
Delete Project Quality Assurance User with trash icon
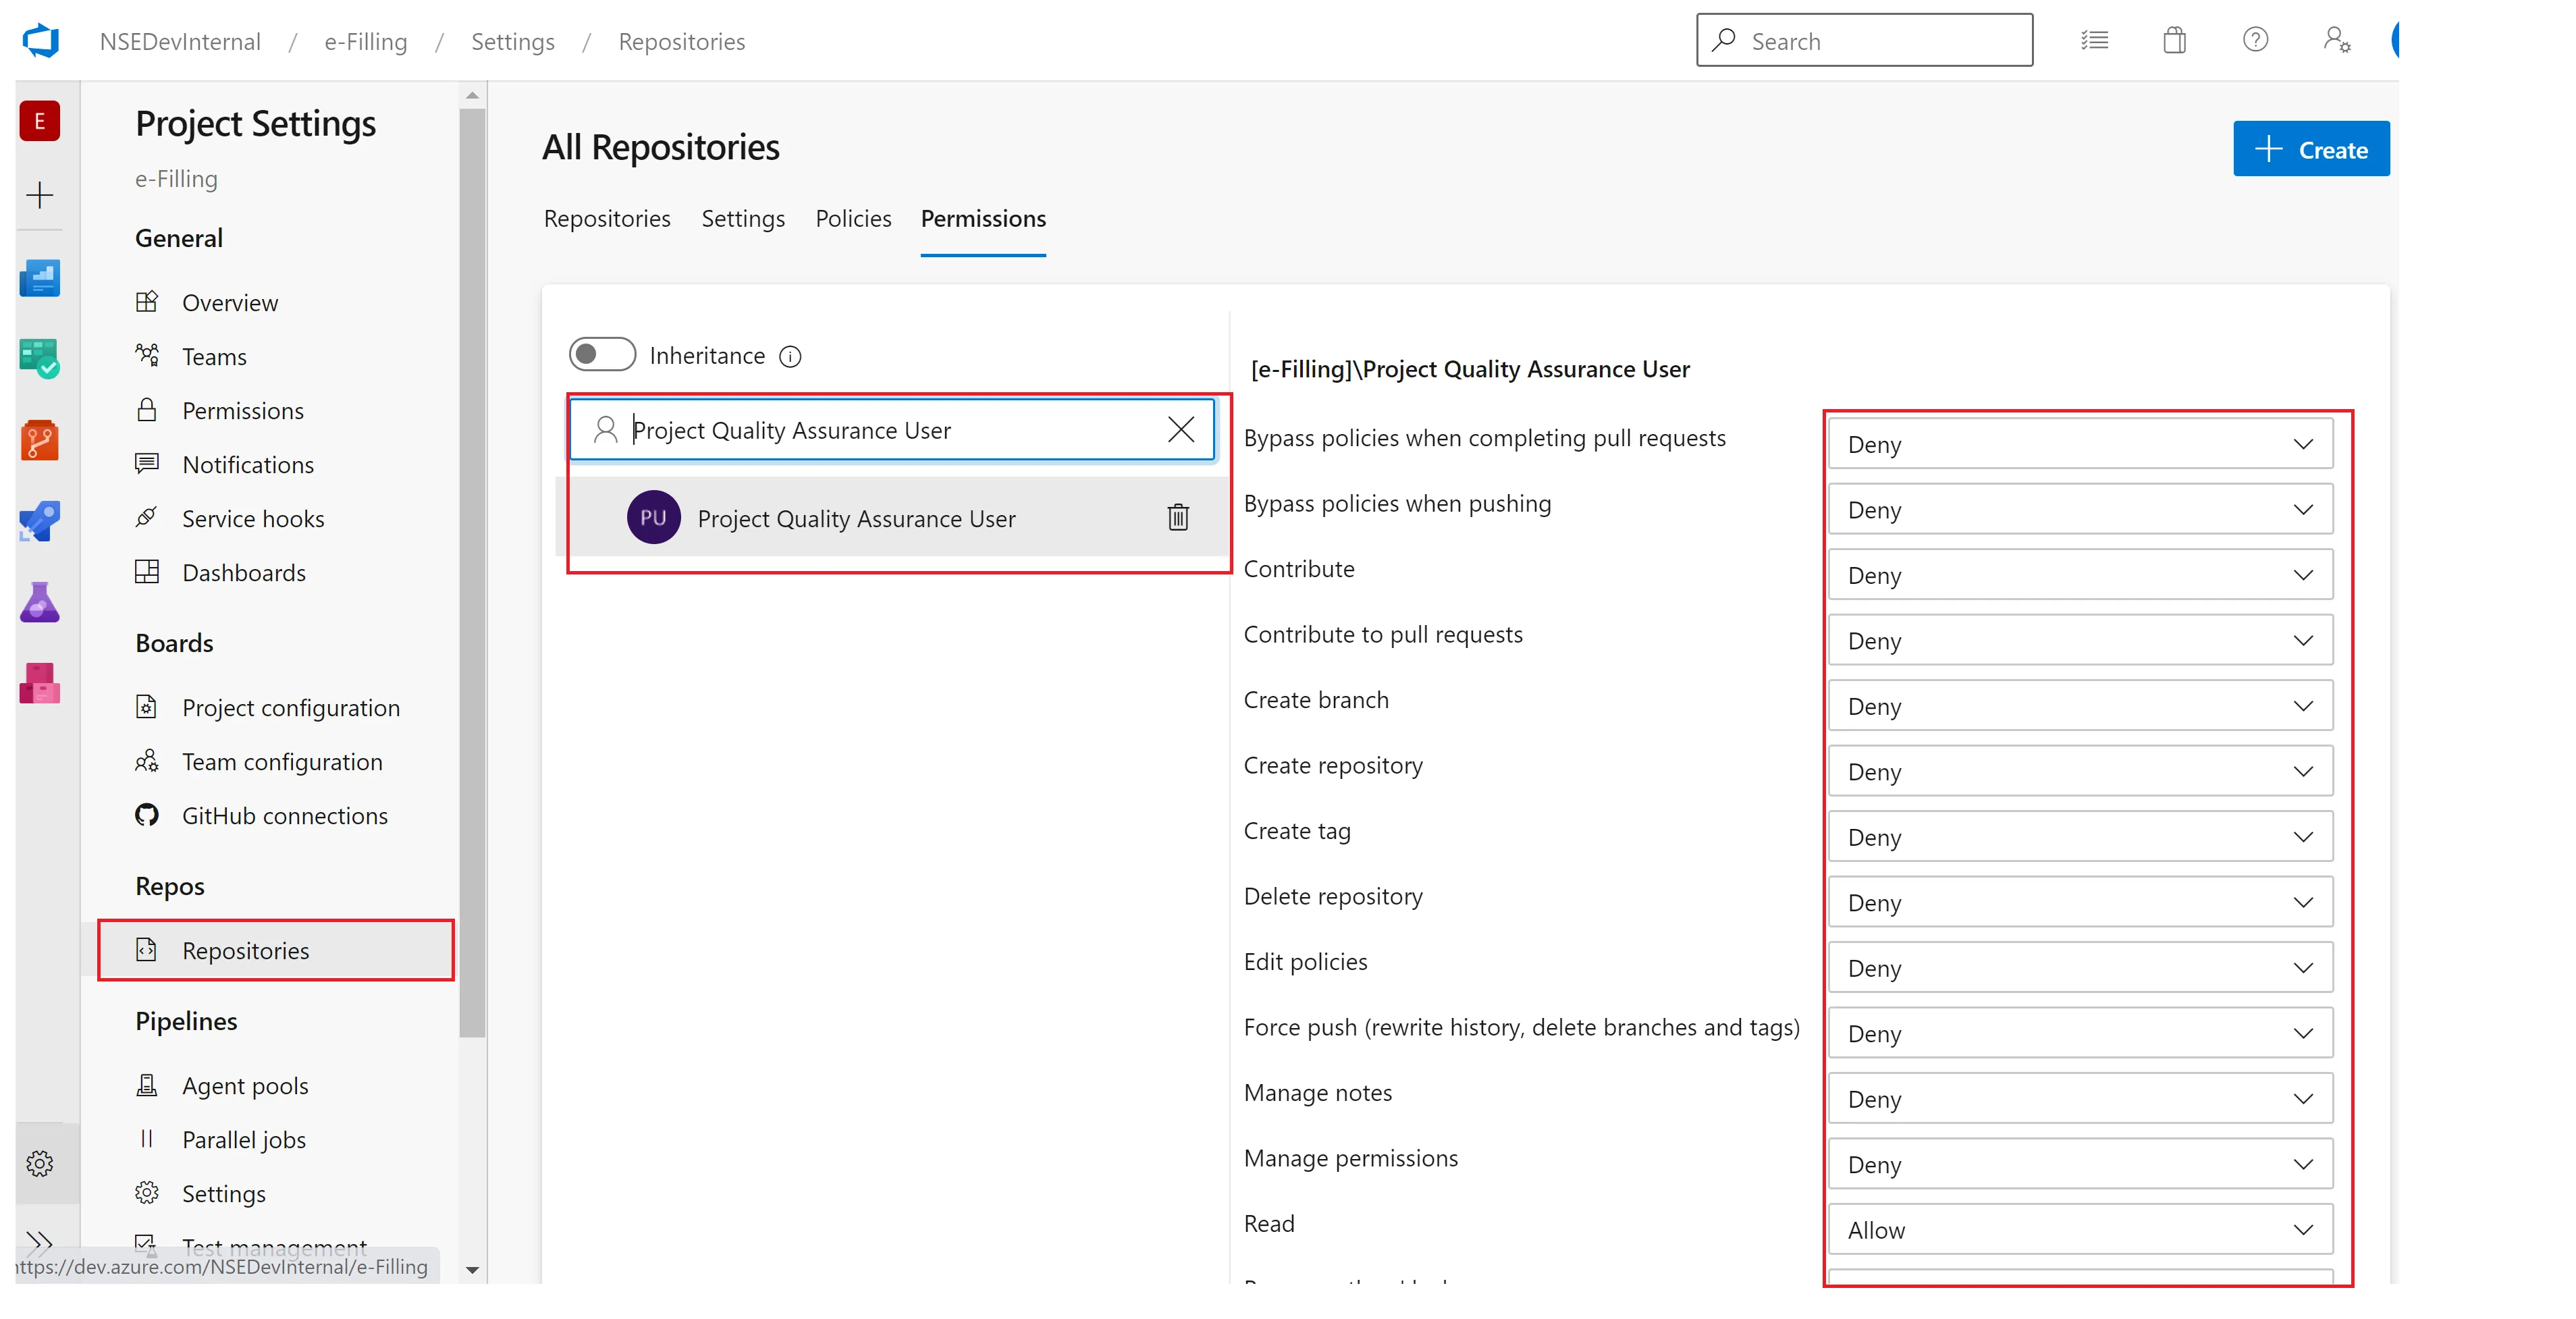pos(1178,517)
